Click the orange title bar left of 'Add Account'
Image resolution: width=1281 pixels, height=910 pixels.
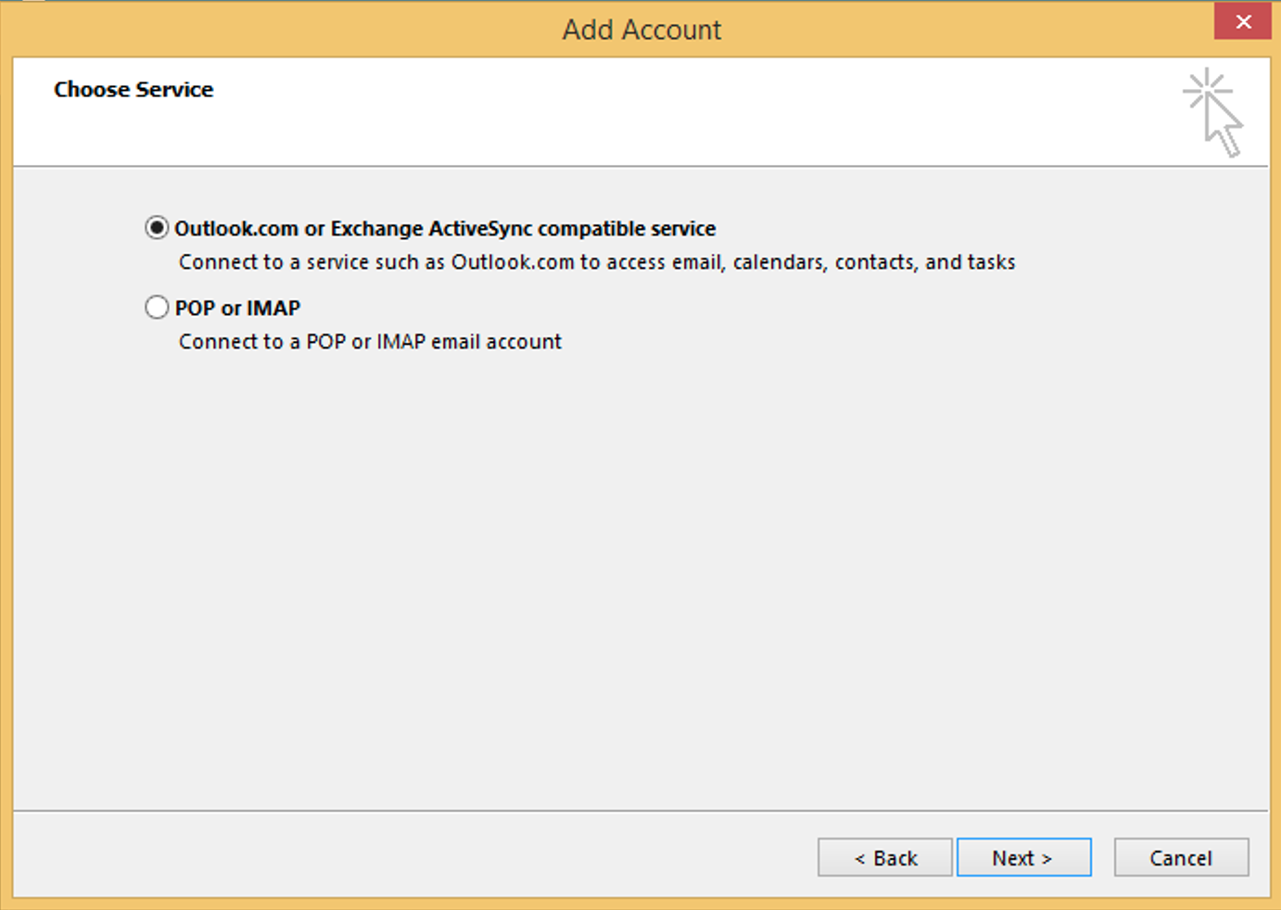point(278,30)
